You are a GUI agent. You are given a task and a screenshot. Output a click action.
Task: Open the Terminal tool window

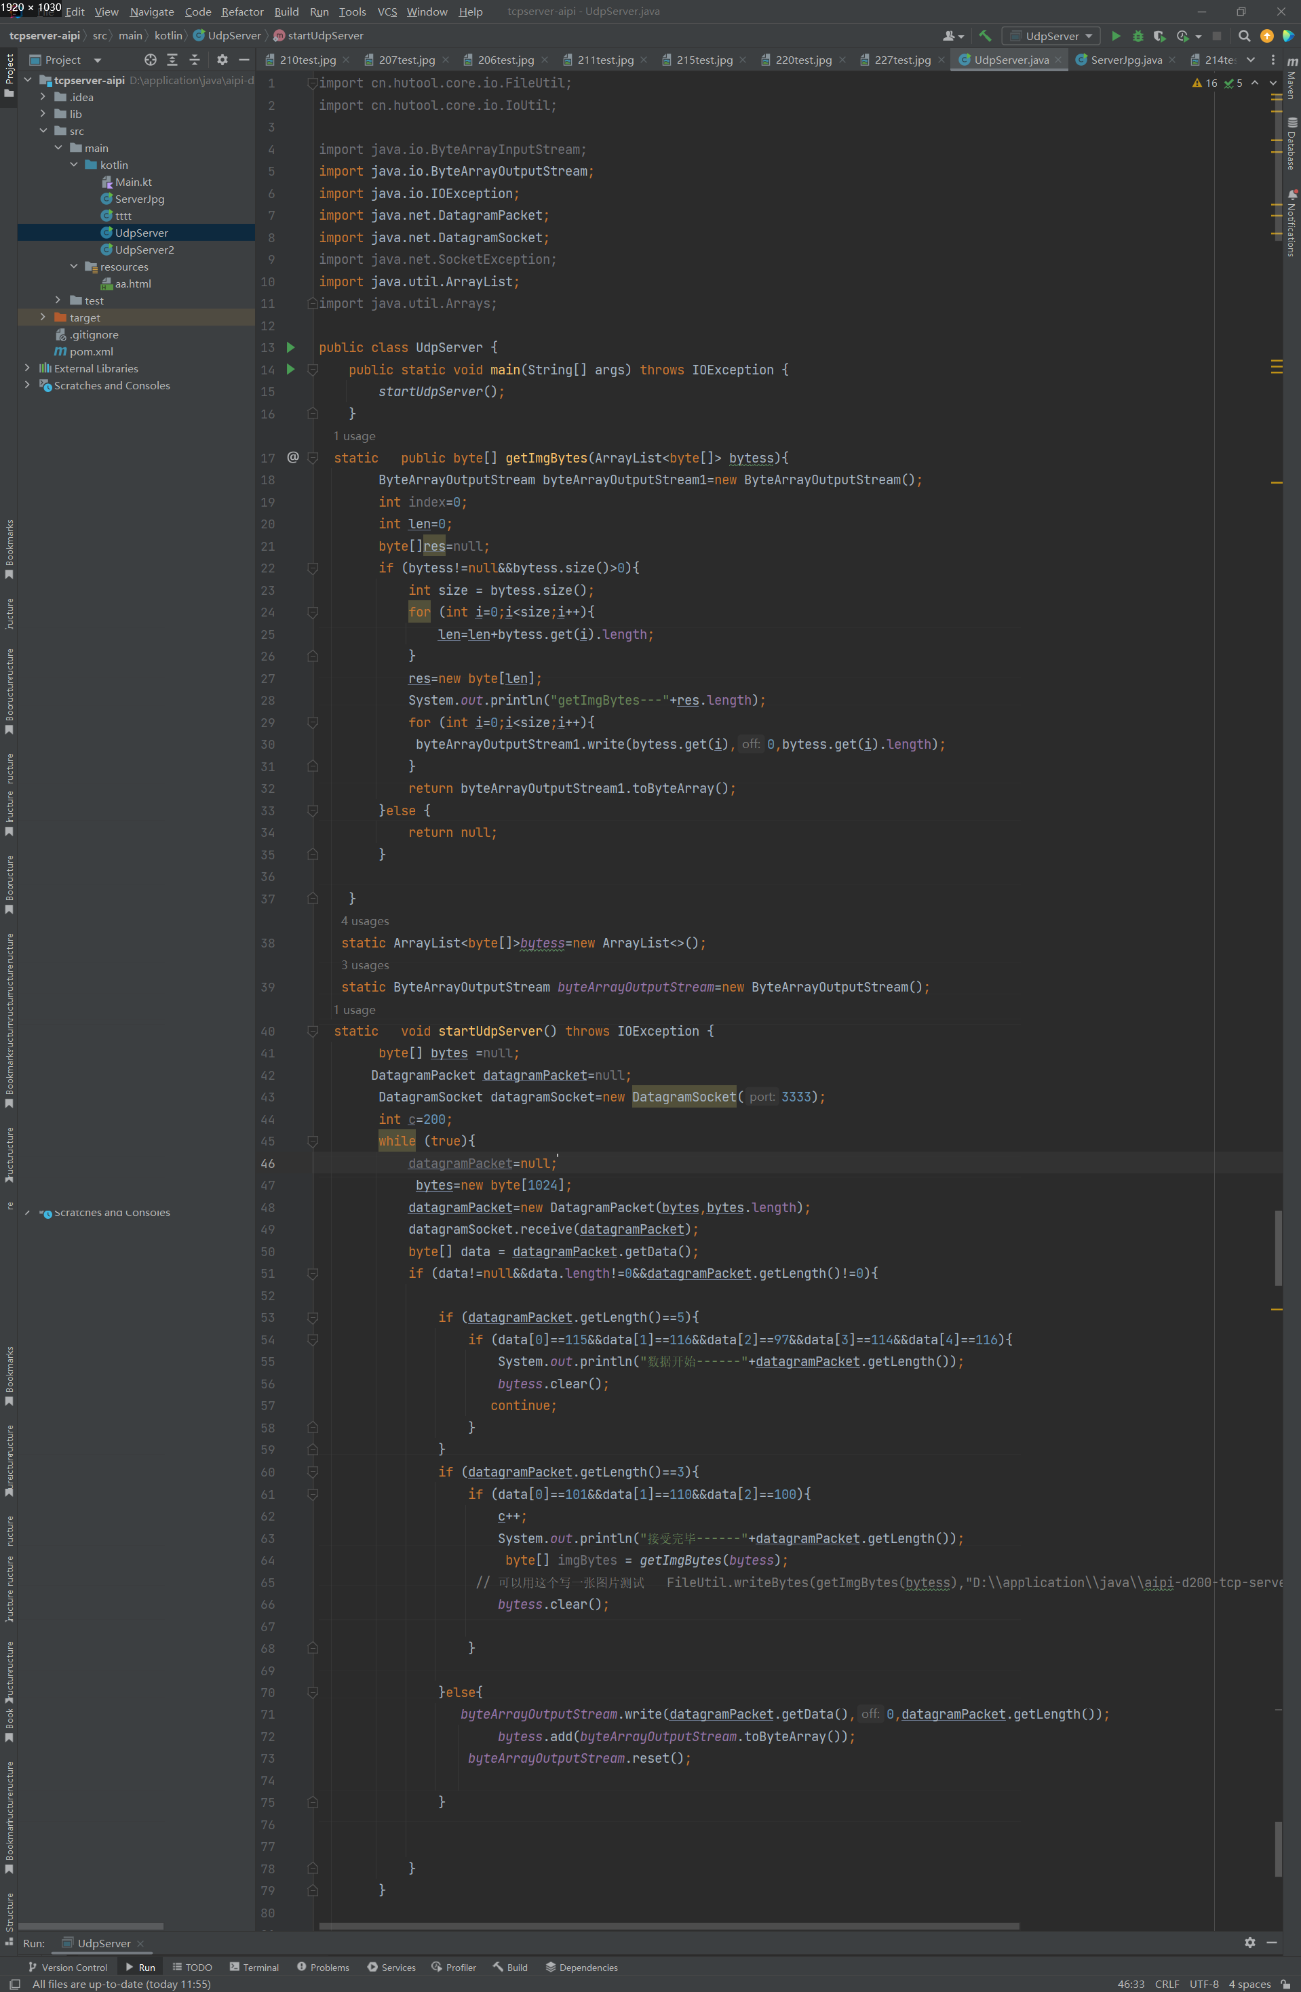(254, 1967)
